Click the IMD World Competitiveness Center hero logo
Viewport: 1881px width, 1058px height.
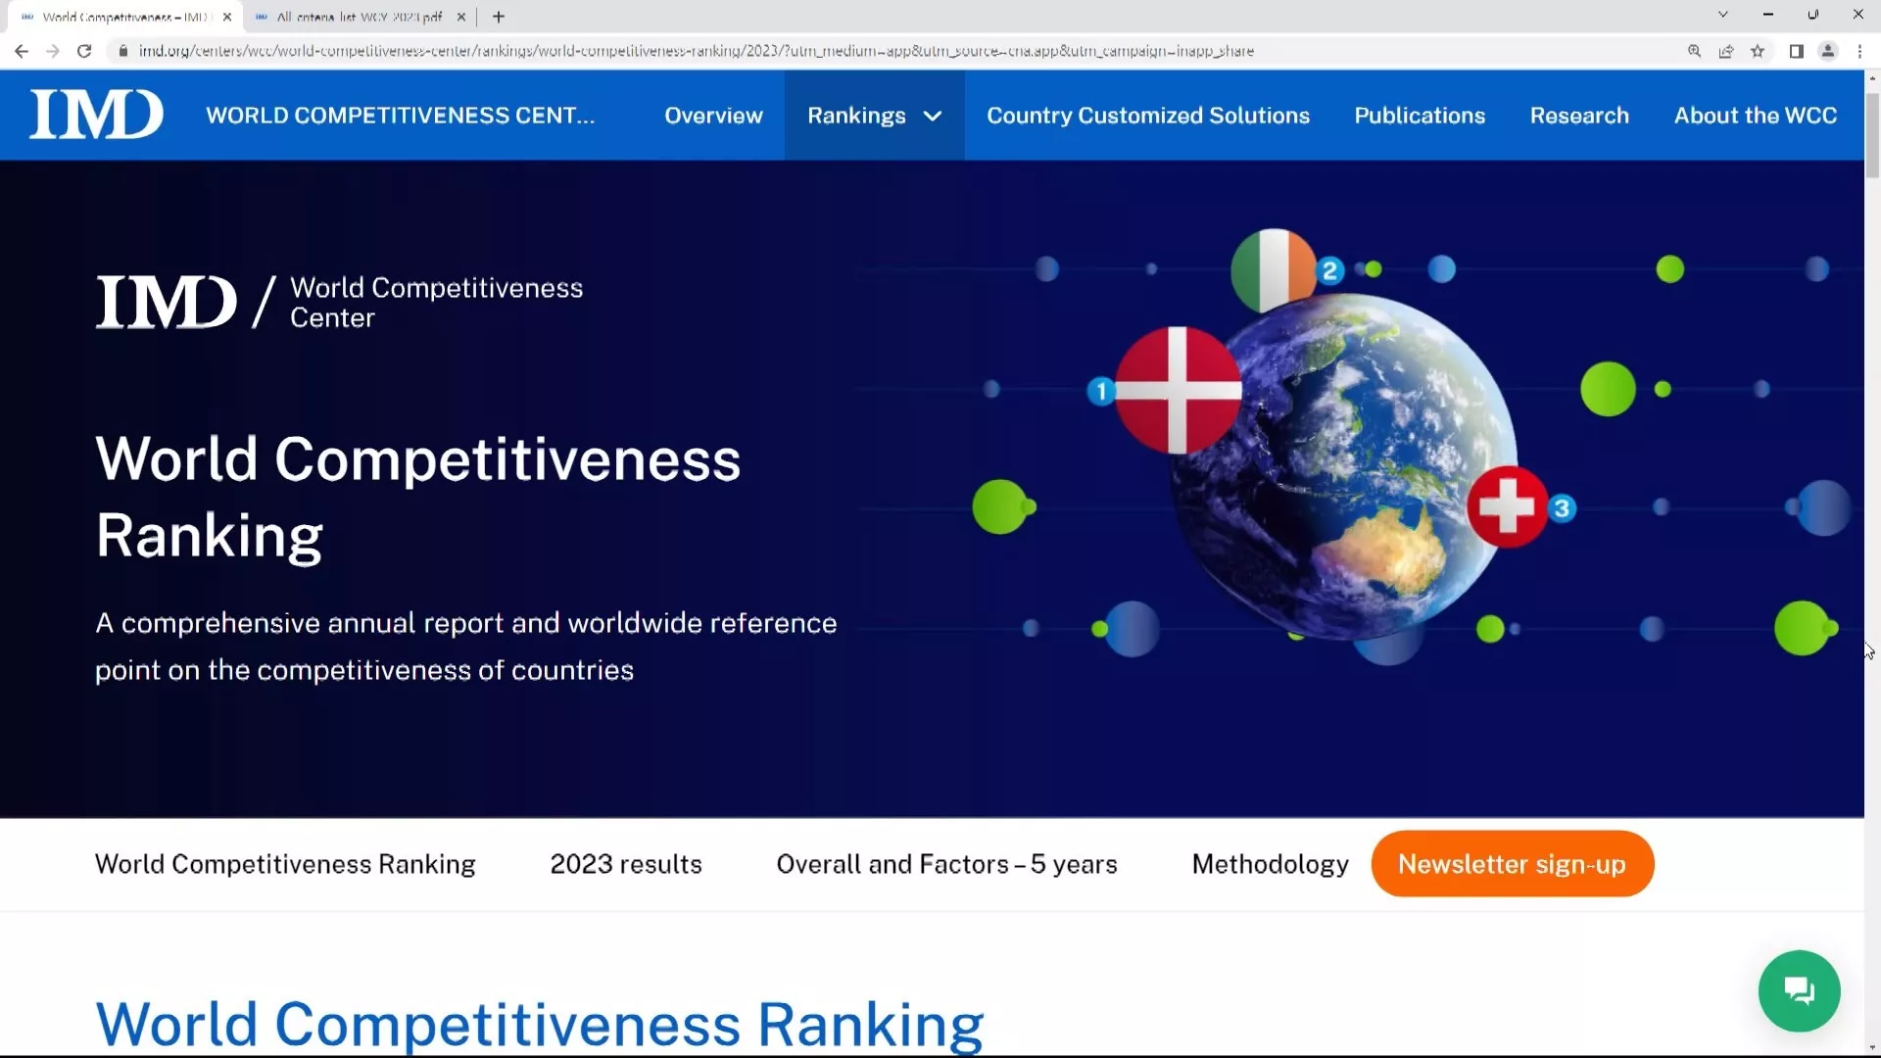339,302
